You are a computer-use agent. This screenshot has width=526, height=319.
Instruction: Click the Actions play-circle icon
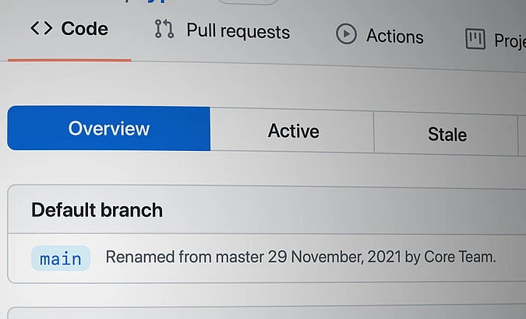point(346,34)
